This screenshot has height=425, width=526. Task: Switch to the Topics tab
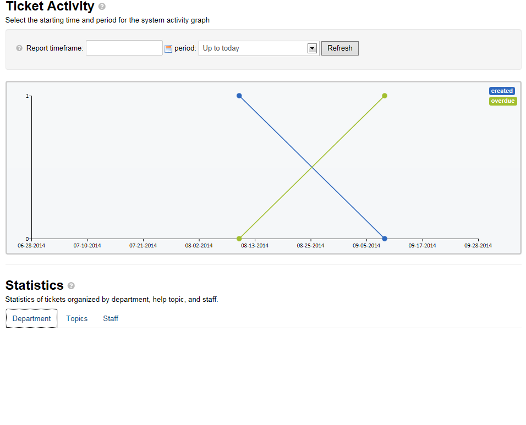tap(77, 319)
